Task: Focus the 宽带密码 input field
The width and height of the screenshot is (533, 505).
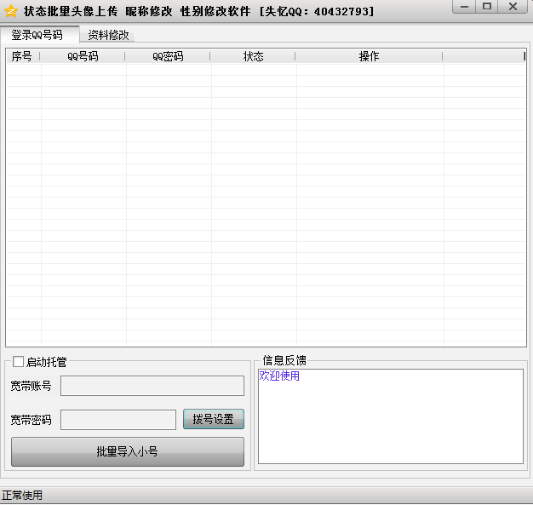Action: click(x=117, y=420)
